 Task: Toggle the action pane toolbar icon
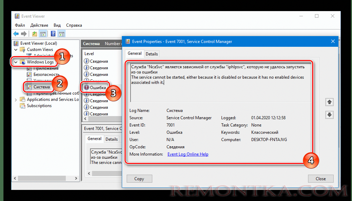(x=61, y=33)
